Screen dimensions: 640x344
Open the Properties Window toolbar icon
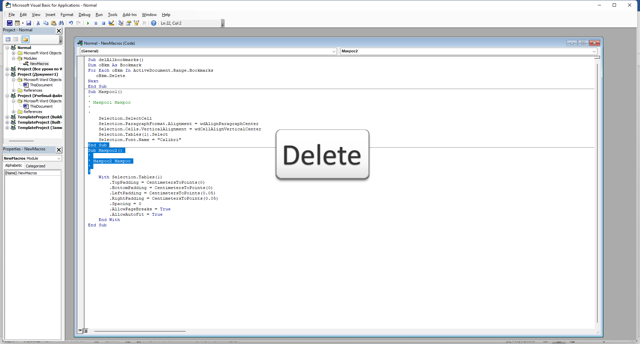(x=128, y=23)
